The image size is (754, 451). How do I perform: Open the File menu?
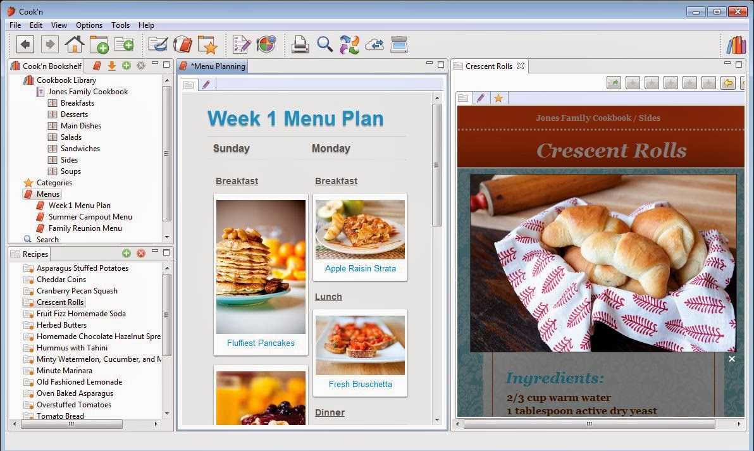(15, 25)
